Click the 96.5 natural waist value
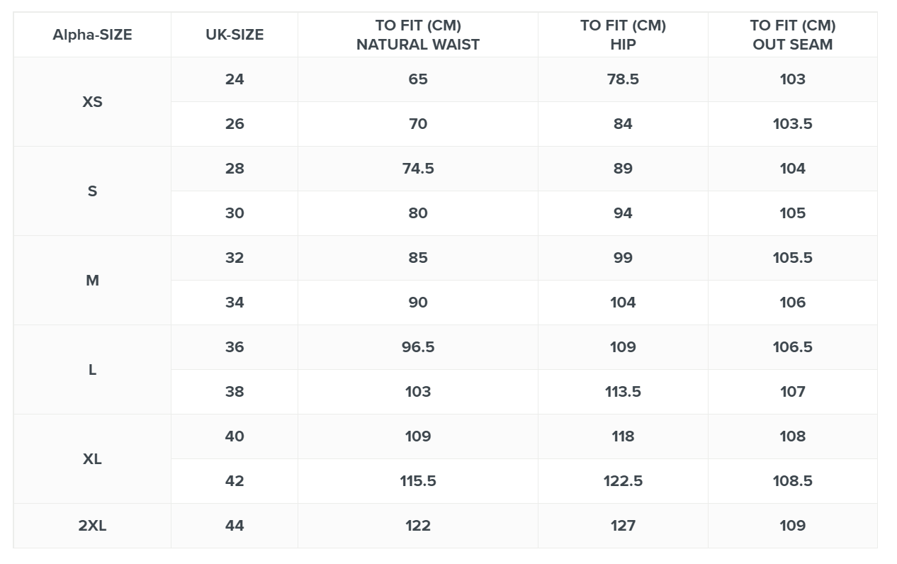 click(x=418, y=346)
